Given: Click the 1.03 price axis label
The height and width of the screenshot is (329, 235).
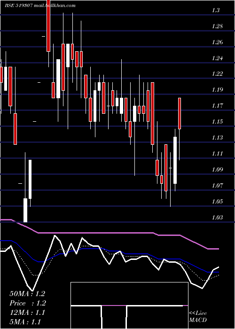Looking at the screenshot, I should (x=217, y=217).
